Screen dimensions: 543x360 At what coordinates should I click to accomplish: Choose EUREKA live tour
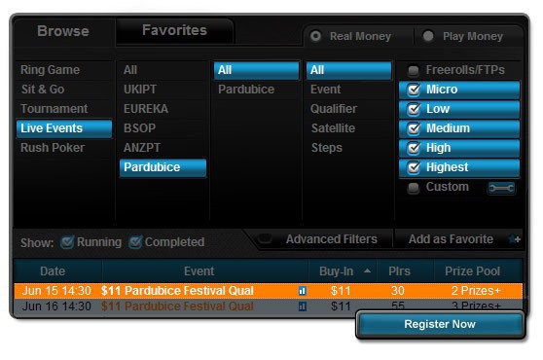tap(163, 109)
